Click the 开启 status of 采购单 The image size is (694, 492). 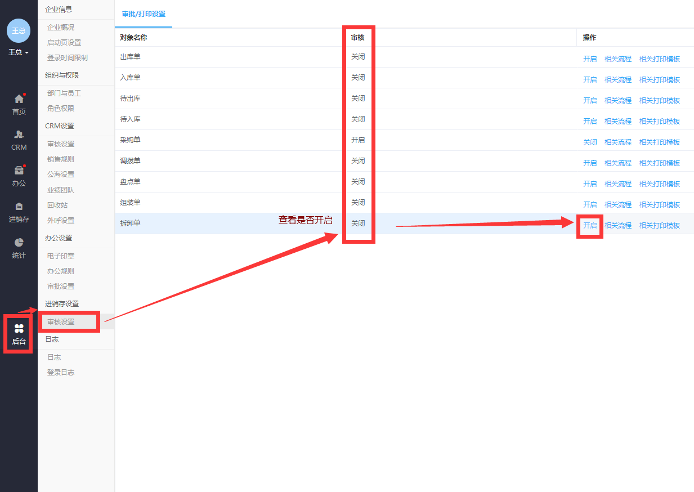[x=358, y=140]
